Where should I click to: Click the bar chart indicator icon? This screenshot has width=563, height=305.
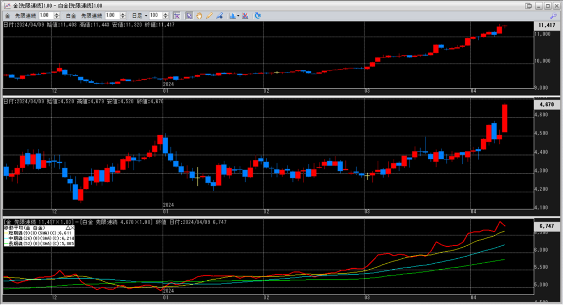[x=232, y=15]
